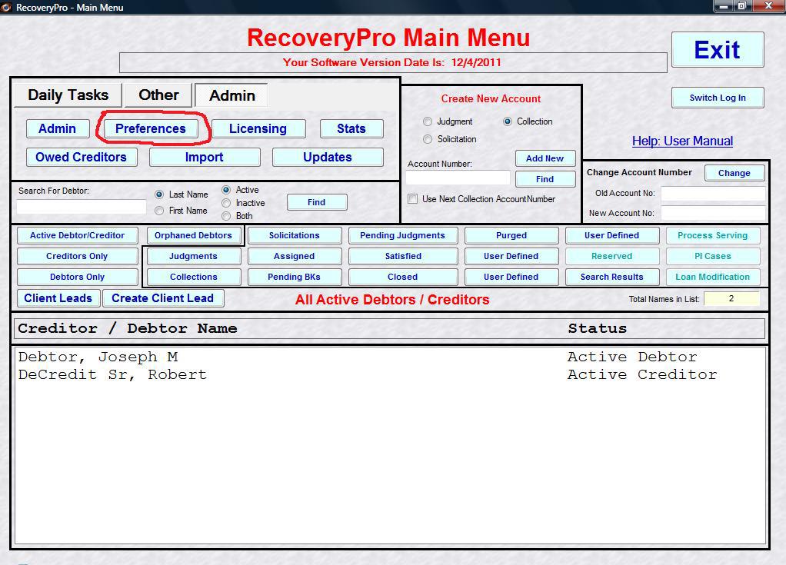Choose the Active radio for debtor search
Image resolution: width=786 pixels, height=565 pixels.
pos(226,190)
